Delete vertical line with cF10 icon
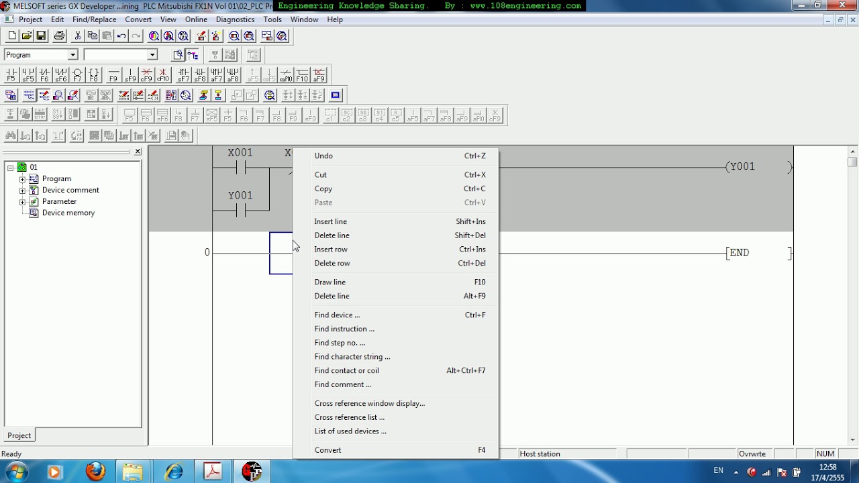 pyautogui.click(x=163, y=74)
